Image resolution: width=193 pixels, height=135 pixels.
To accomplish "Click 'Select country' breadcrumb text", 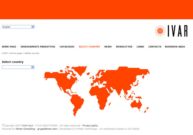I will [x=32, y=53].
